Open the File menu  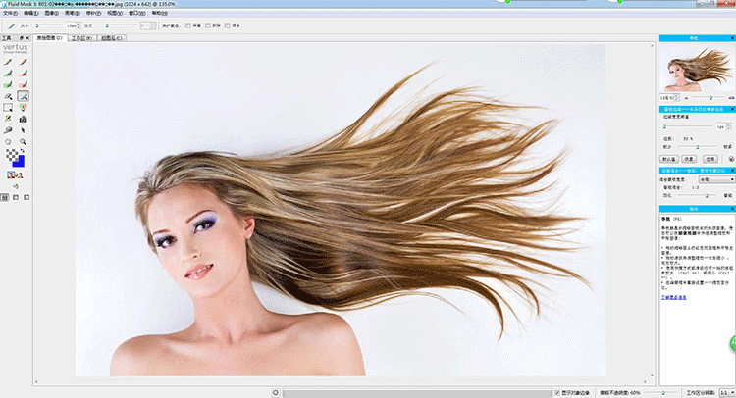10,15
